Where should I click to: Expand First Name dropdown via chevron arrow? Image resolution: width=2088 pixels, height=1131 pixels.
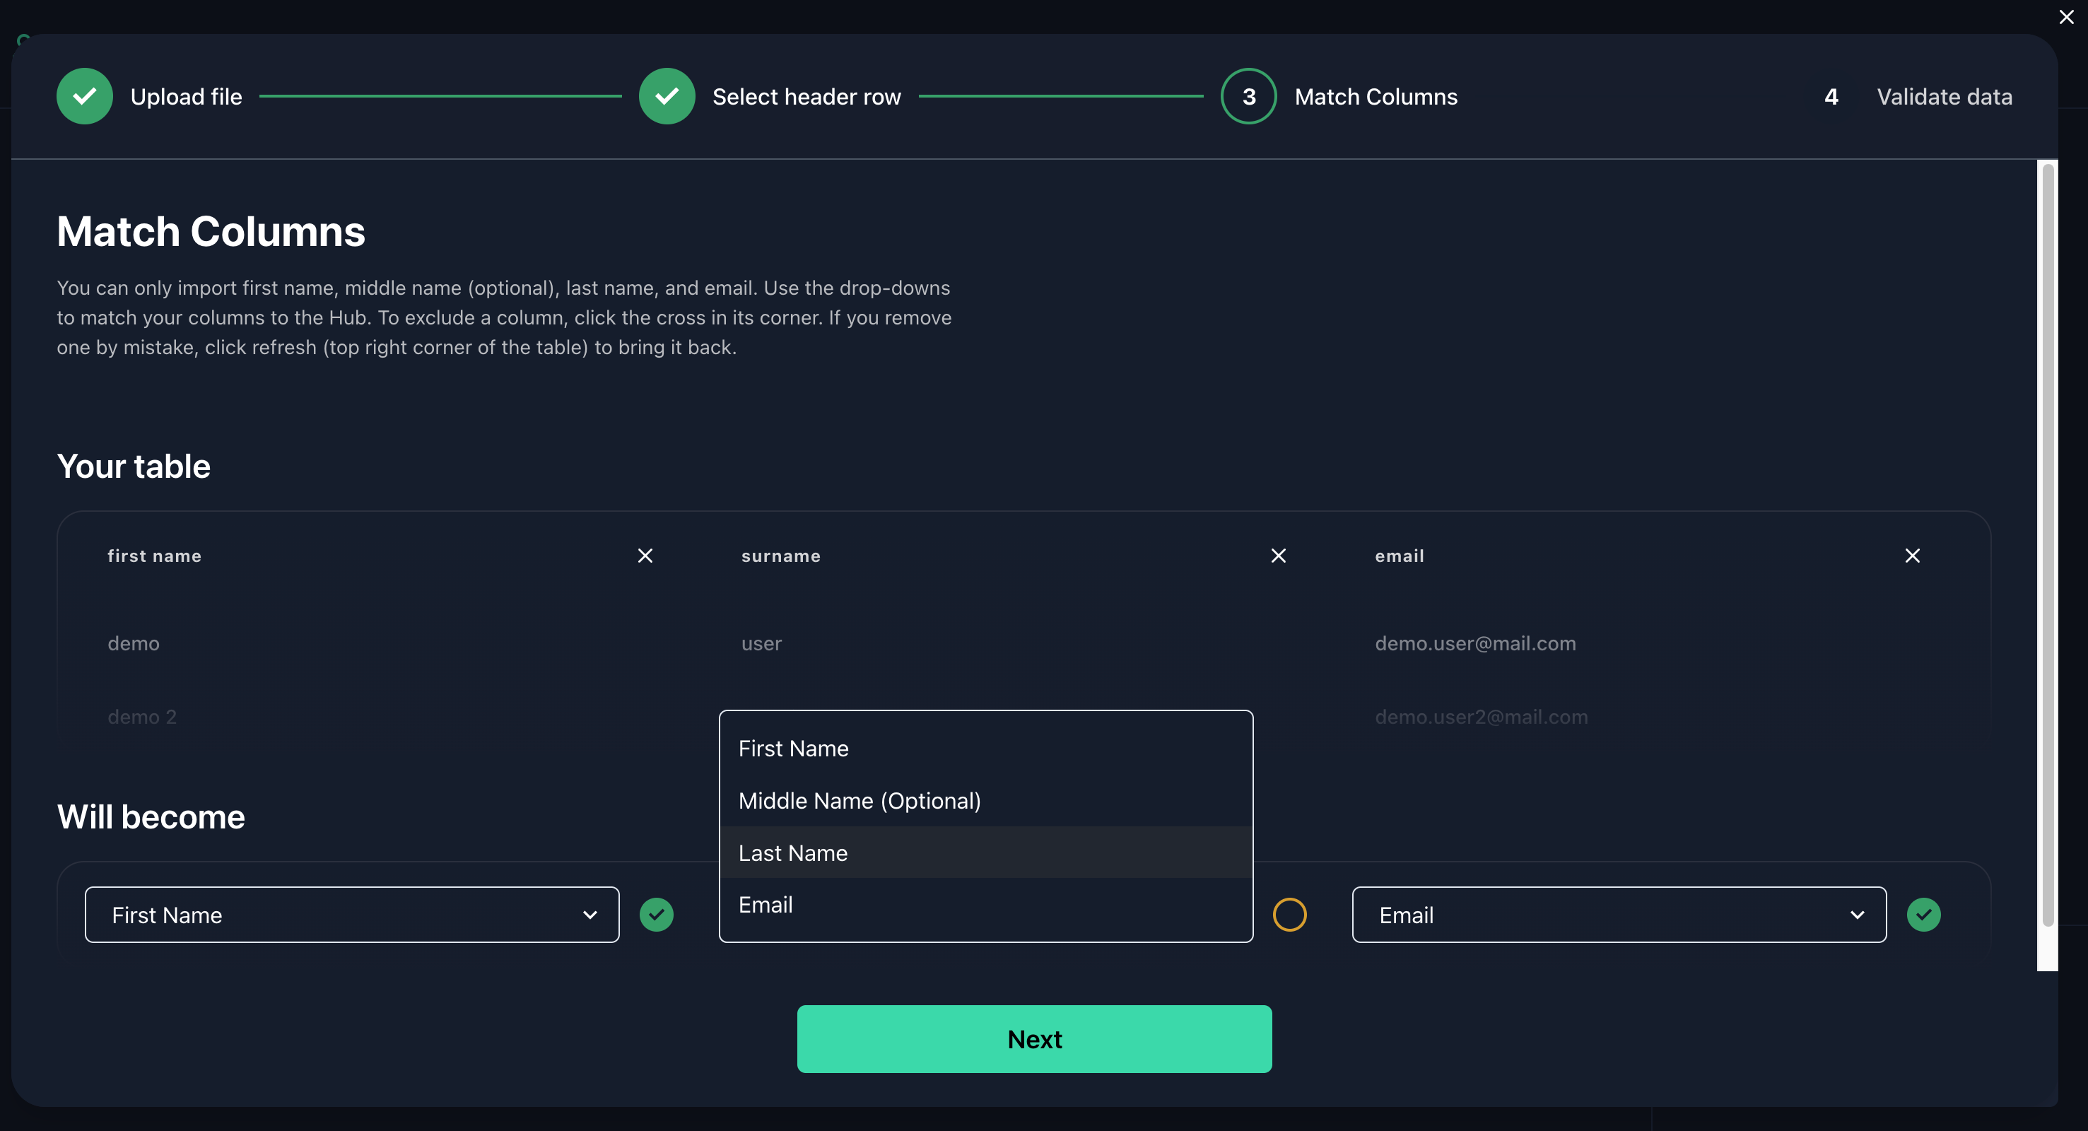tap(590, 915)
